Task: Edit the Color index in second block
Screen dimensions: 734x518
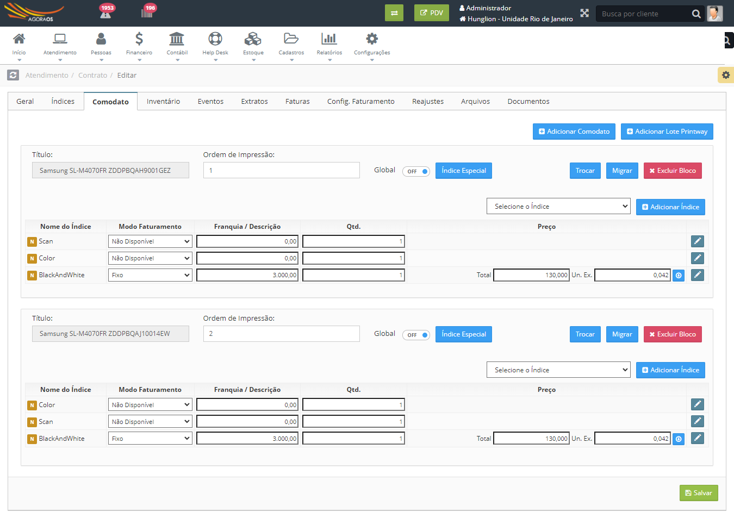Action: point(698,404)
